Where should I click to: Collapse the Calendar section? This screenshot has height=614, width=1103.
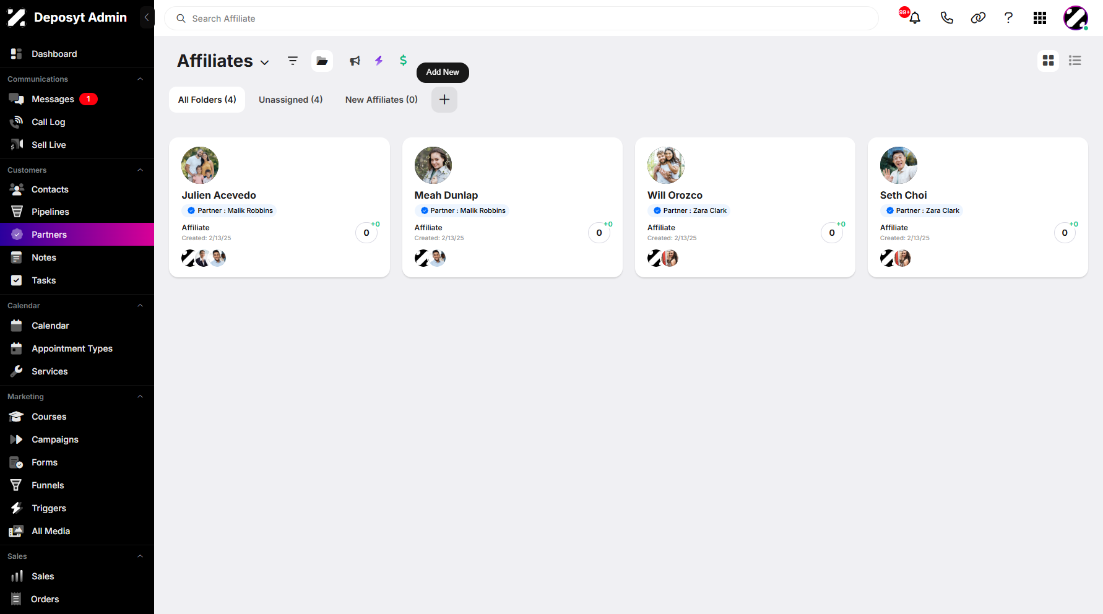(140, 306)
